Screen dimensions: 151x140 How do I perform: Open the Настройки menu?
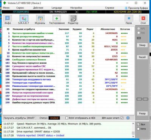click(x=76, y=8)
